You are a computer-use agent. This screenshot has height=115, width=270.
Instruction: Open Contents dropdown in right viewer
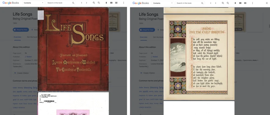163,3
